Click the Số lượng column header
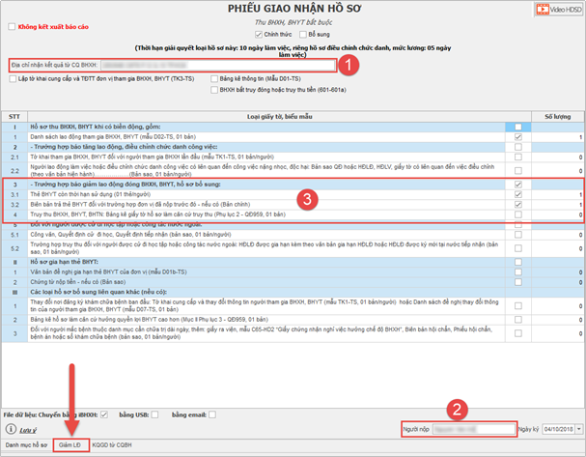586x457 pixels. [x=557, y=117]
